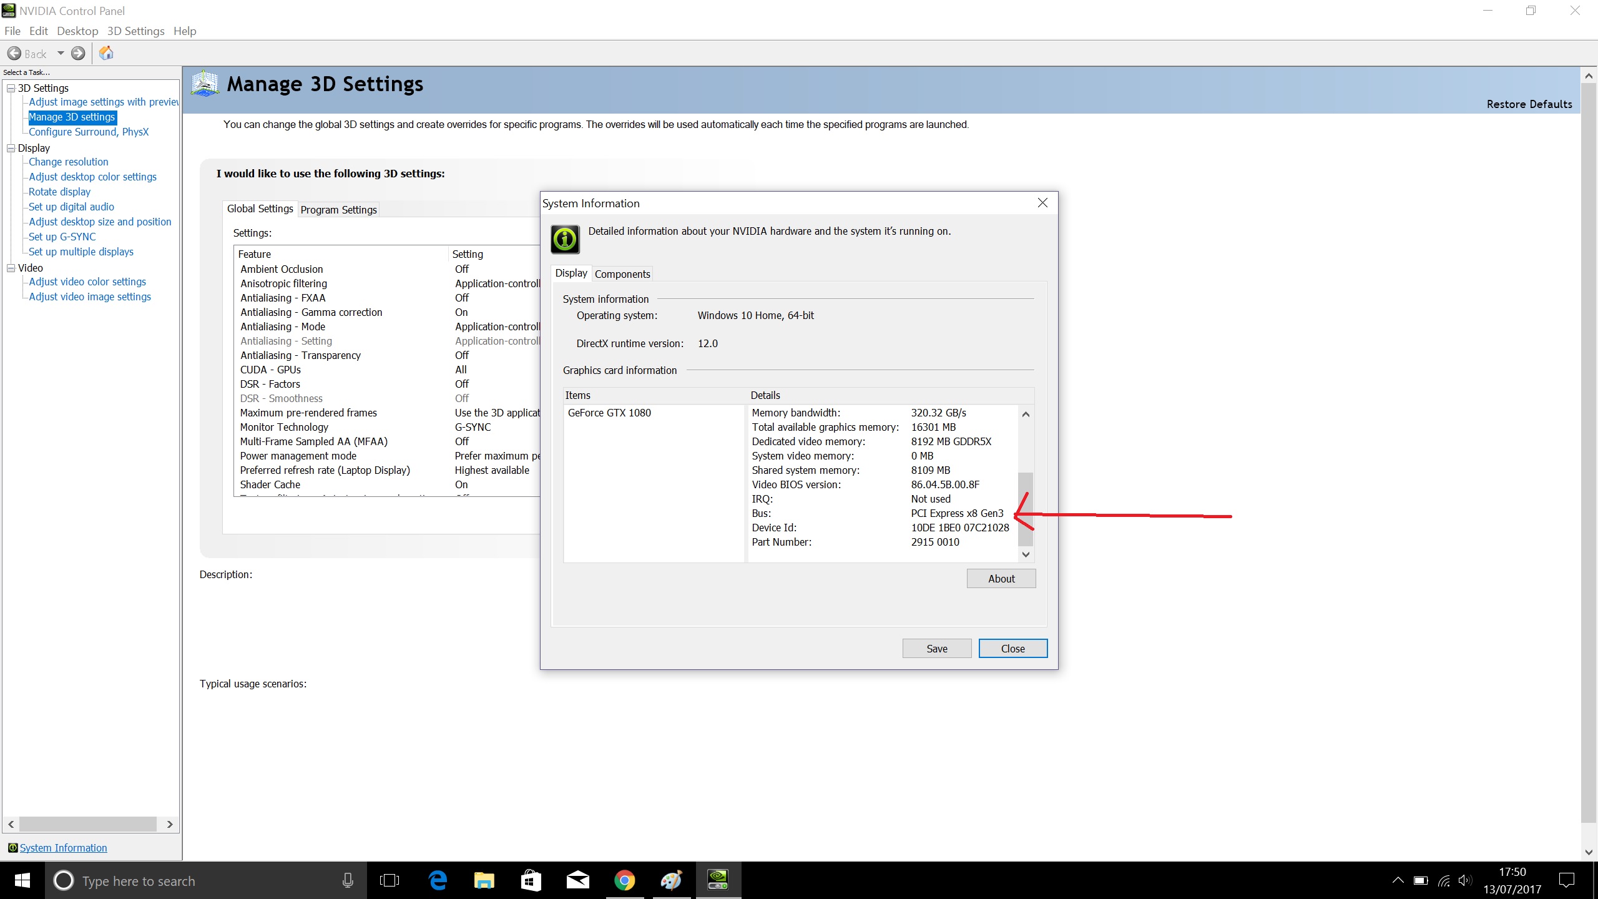This screenshot has height=899, width=1598.
Task: Click the microphone icon in search box
Action: click(348, 880)
